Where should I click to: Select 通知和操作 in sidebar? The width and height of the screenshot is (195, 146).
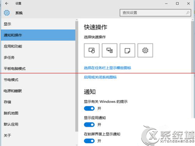click(x=38, y=35)
